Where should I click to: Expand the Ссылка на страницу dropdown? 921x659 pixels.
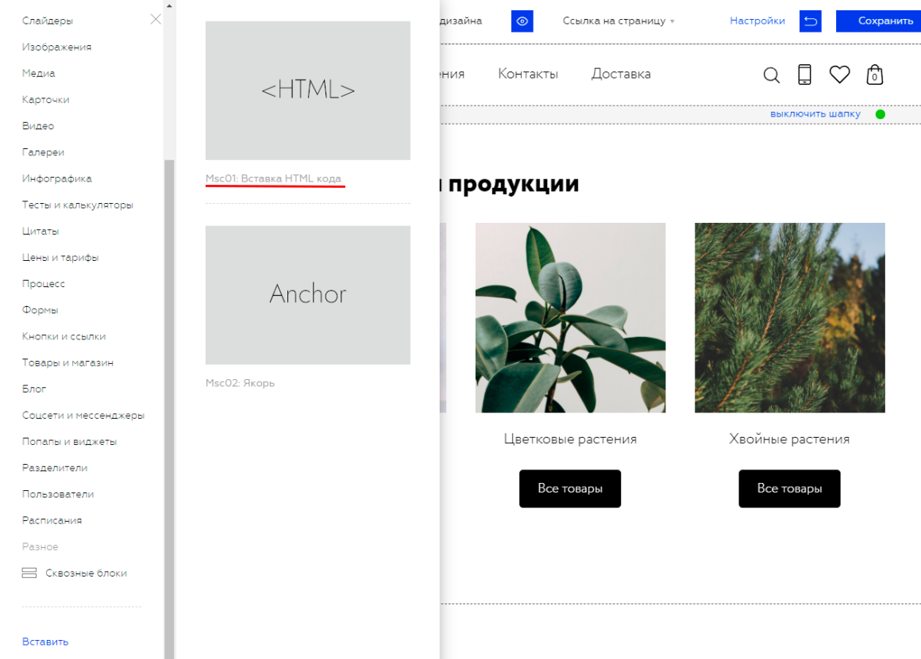pyautogui.click(x=618, y=21)
